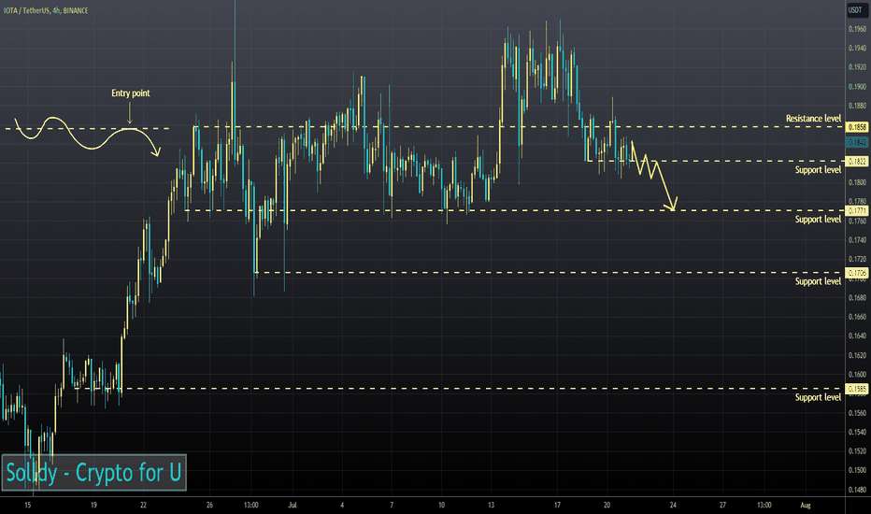Click the 0.1600 price axis tick
This screenshot has height=514, width=871.
point(857,375)
